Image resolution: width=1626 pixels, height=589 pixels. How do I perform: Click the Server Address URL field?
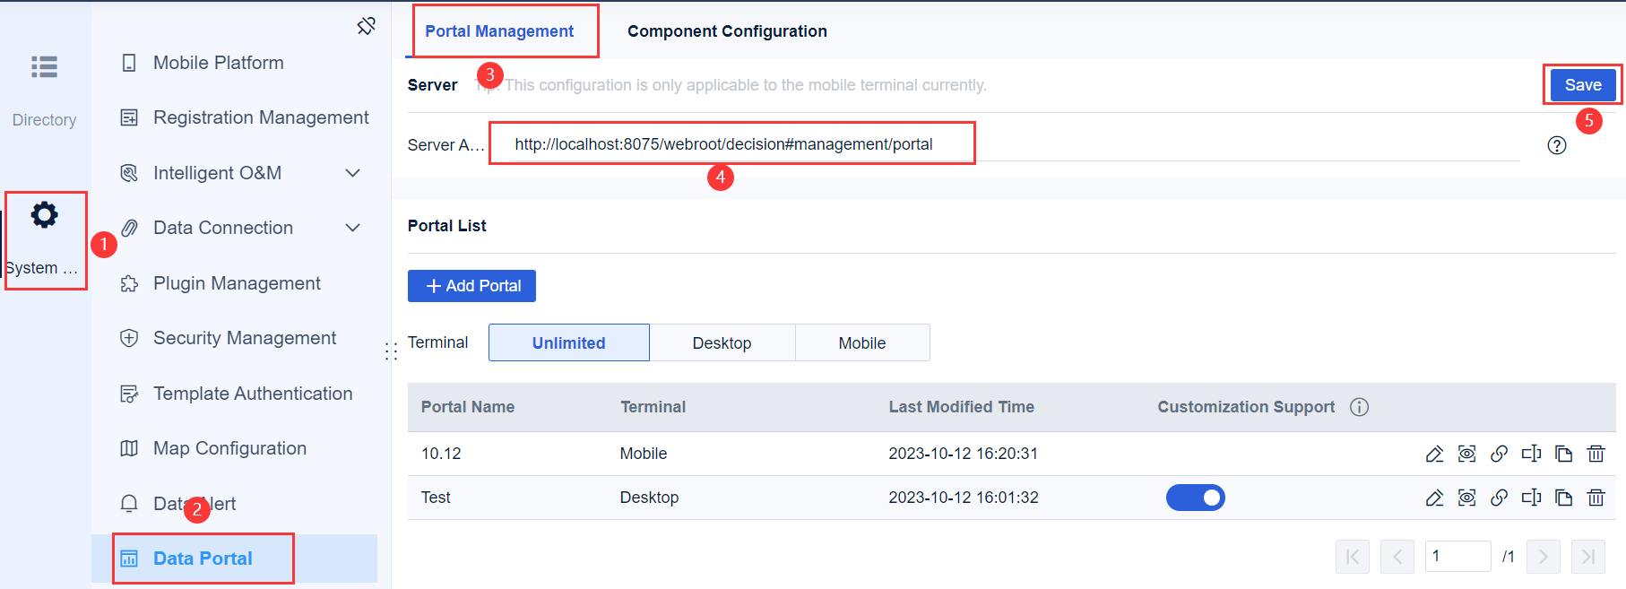click(x=1013, y=144)
